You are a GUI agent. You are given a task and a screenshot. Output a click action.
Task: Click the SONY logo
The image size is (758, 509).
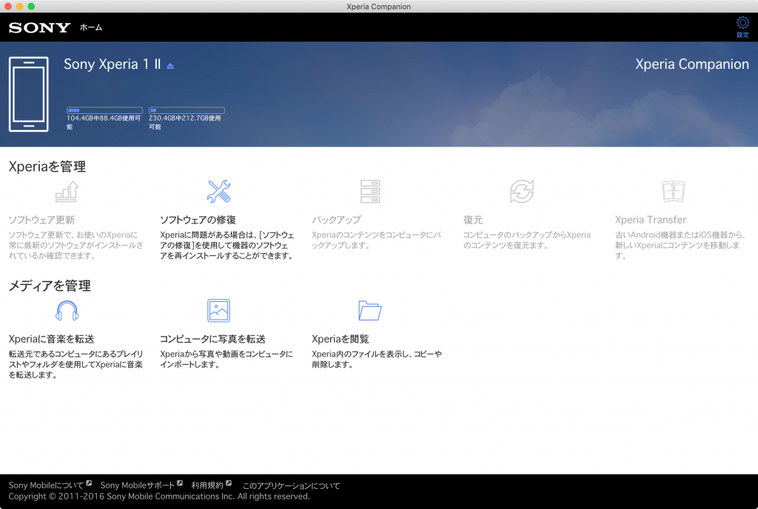point(39,28)
